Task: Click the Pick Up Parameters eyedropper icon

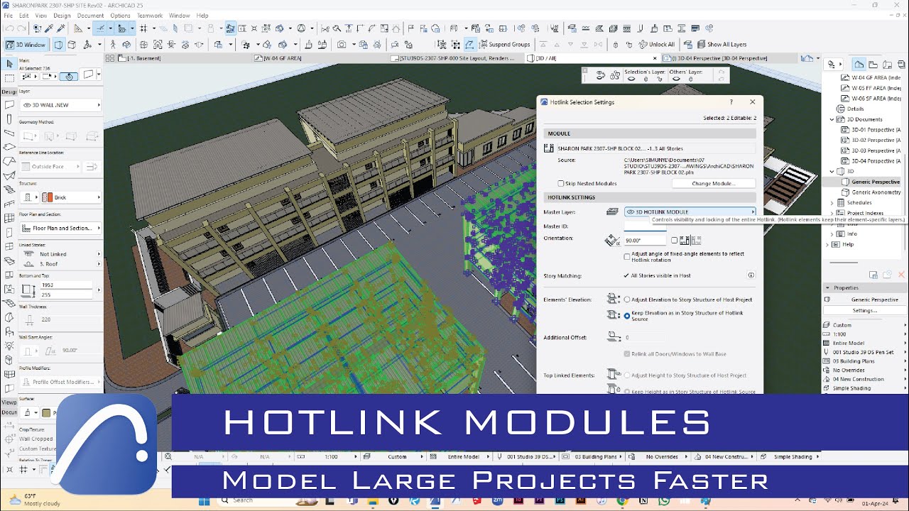Action: [x=49, y=28]
